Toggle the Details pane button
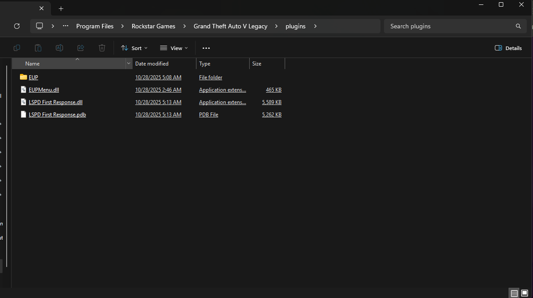The image size is (533, 298). [x=508, y=48]
